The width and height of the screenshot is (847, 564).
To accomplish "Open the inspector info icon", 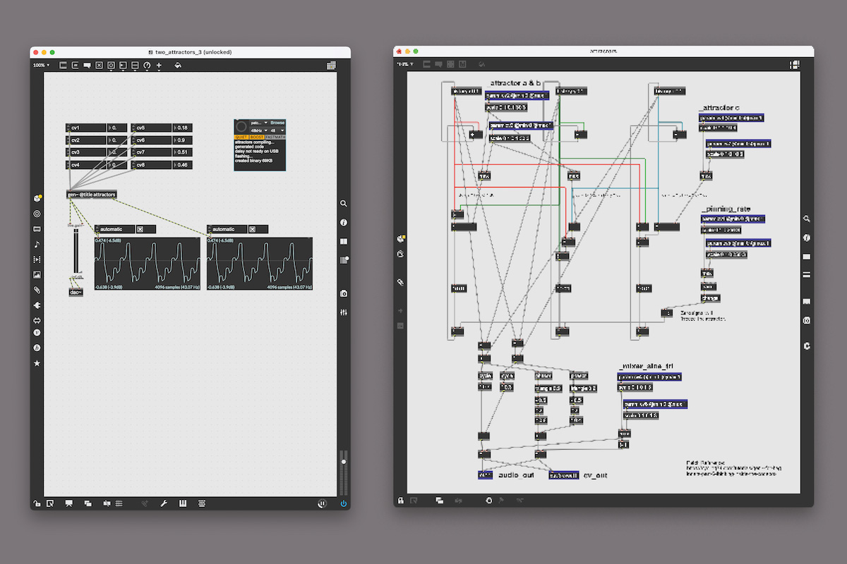I will pyautogui.click(x=344, y=223).
